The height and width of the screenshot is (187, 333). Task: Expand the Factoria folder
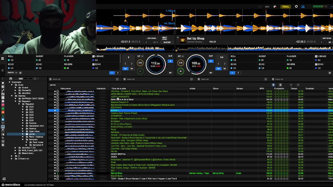pyautogui.click(x=23, y=123)
